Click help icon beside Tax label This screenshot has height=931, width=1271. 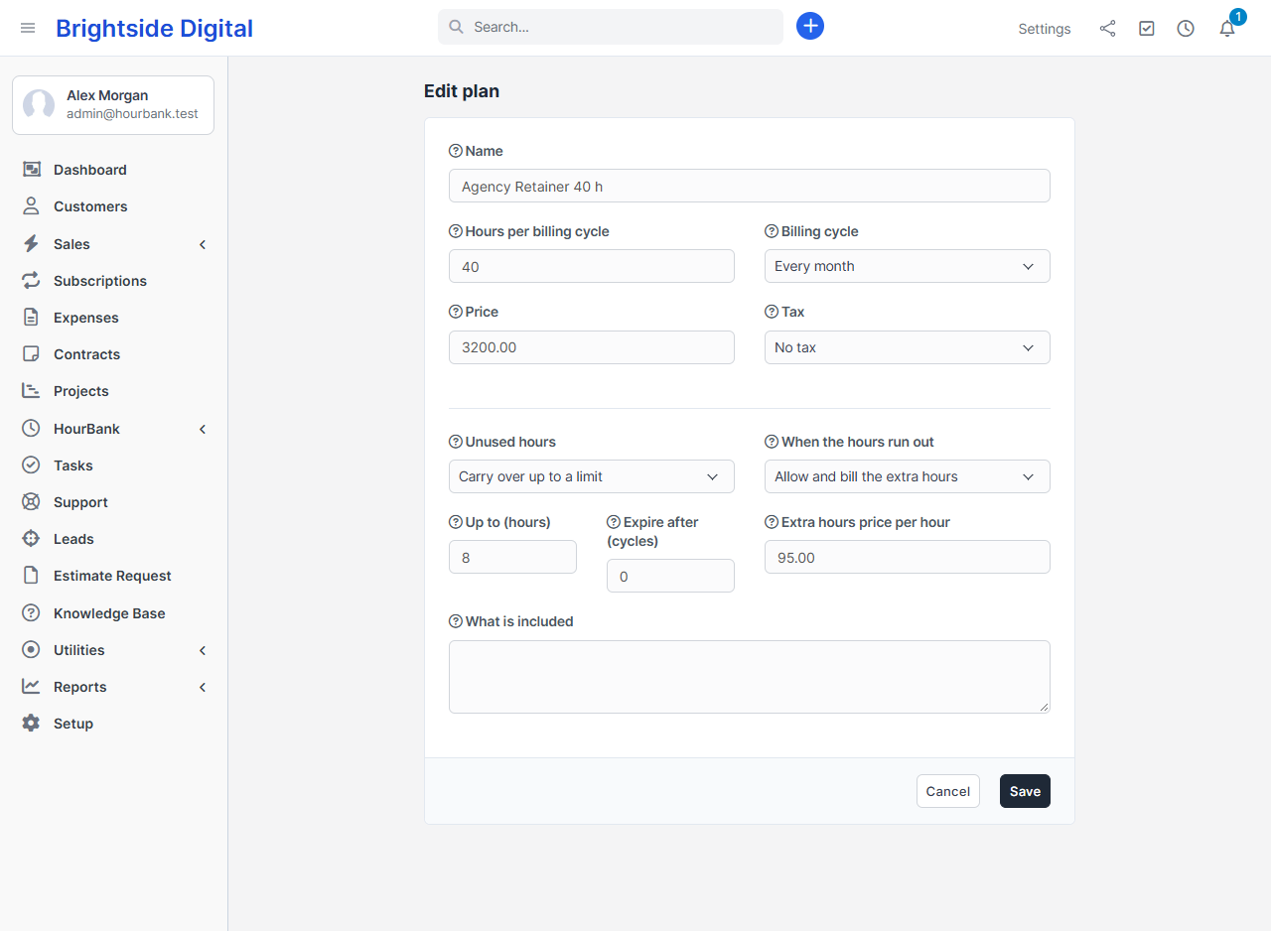click(772, 312)
